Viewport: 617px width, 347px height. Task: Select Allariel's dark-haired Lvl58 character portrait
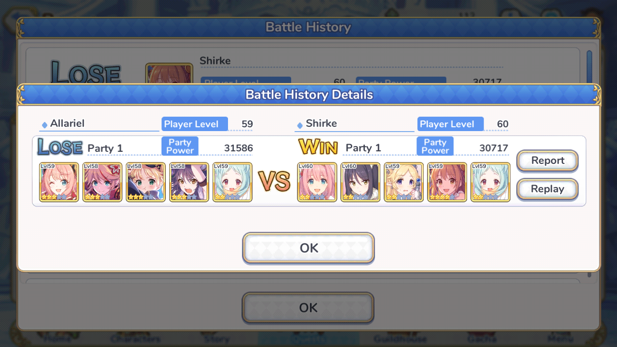click(189, 182)
